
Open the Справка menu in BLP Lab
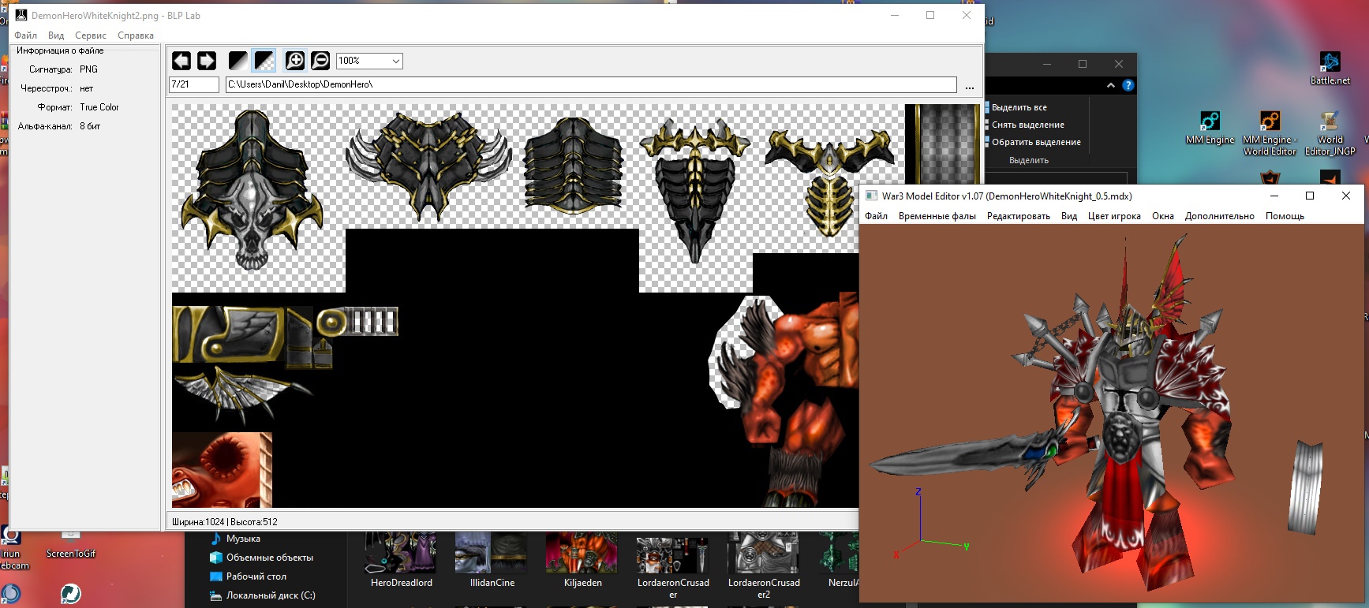[136, 35]
